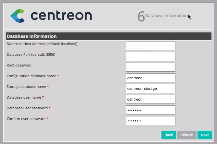Select the Database user password field
217x144 pixels.
point(150,110)
